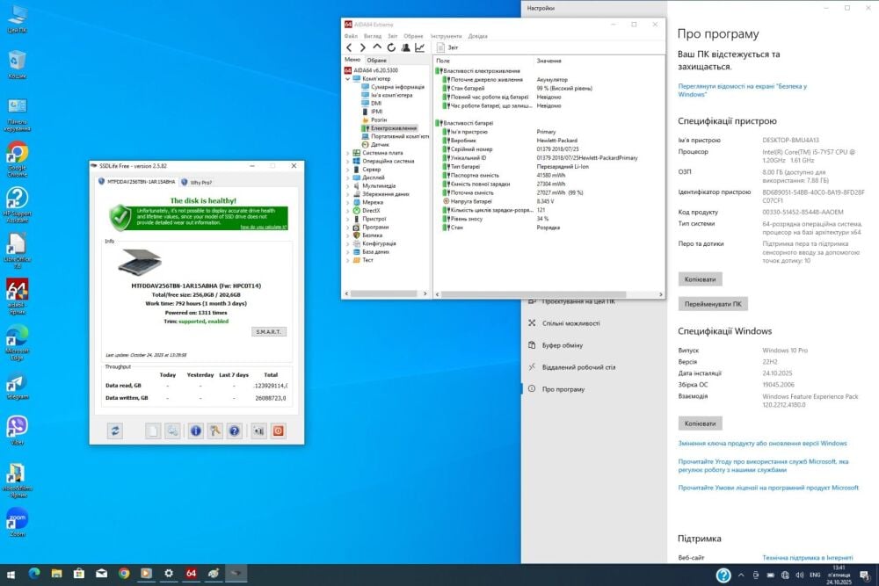
Task: Click the Звіт report toolbar button
Action: [x=447, y=47]
